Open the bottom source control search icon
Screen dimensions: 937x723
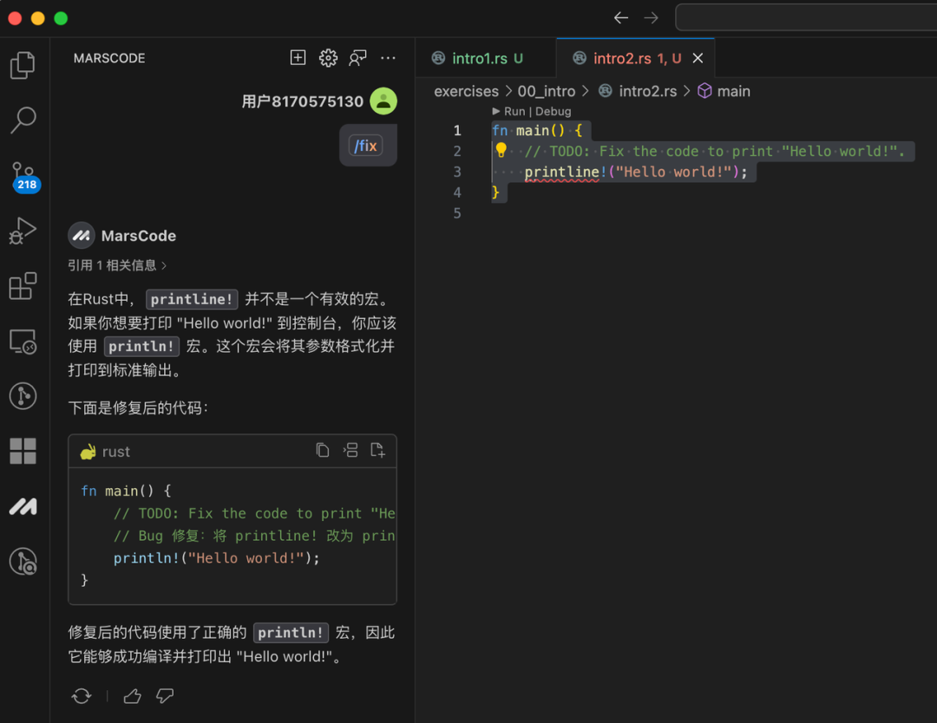click(x=23, y=561)
